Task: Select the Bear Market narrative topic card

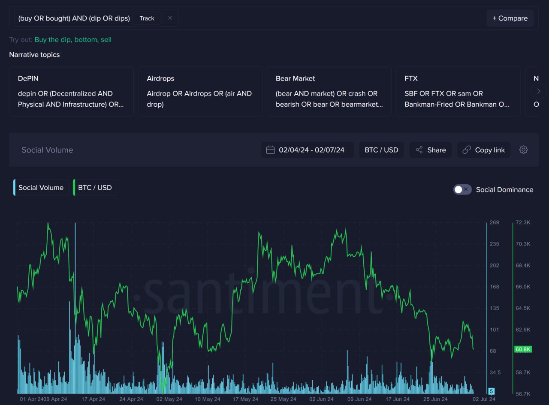Action: 329,91
